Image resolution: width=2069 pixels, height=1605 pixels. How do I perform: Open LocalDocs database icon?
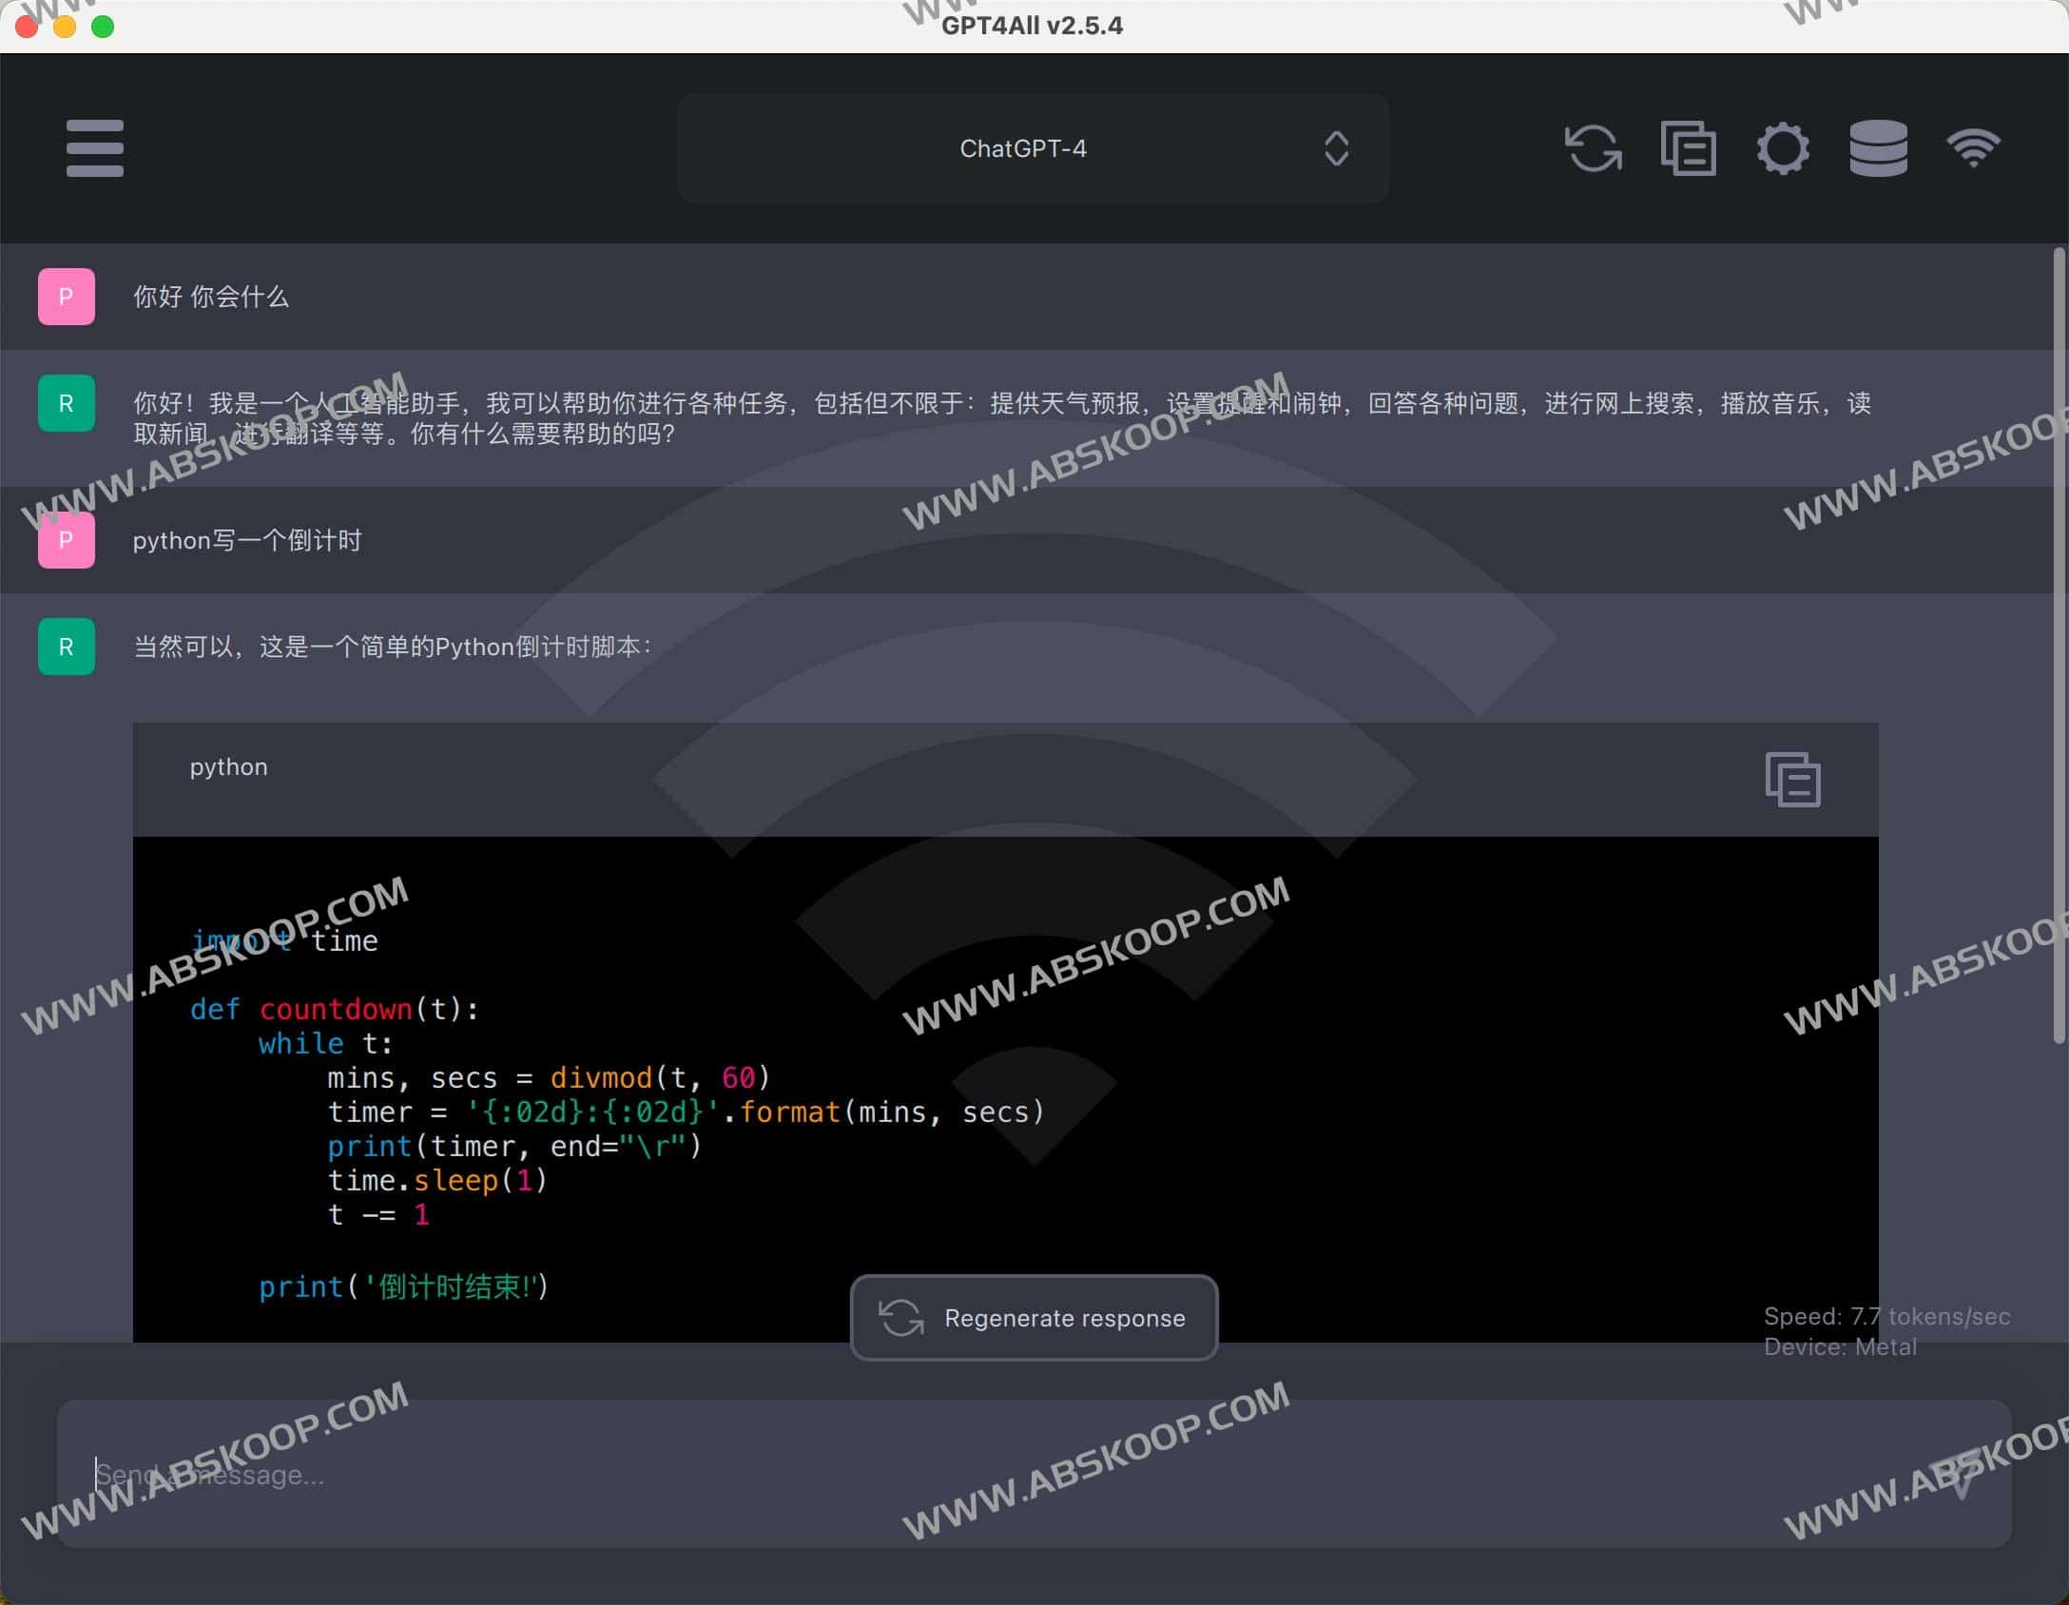[1878, 148]
